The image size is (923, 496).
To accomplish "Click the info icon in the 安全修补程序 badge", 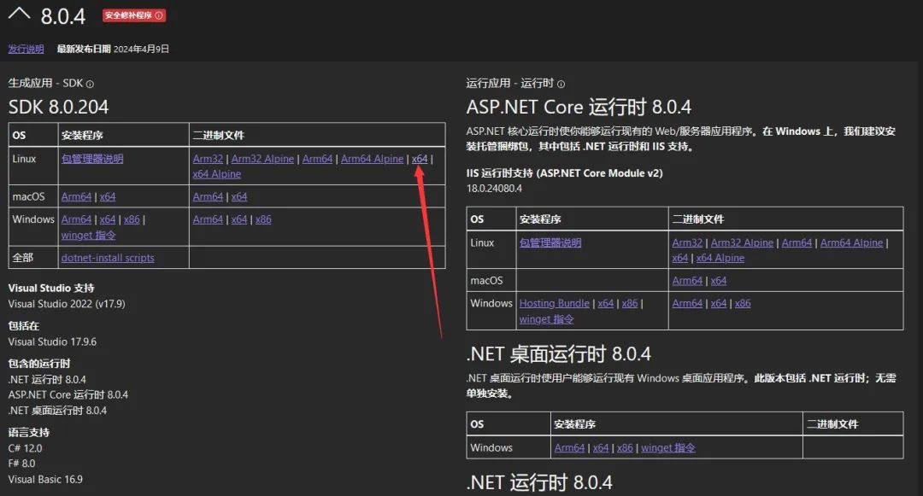I will 158,15.
